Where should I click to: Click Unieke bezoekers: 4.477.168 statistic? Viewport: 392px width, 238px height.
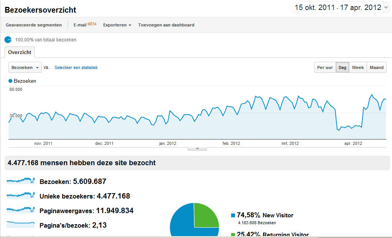tap(85, 196)
